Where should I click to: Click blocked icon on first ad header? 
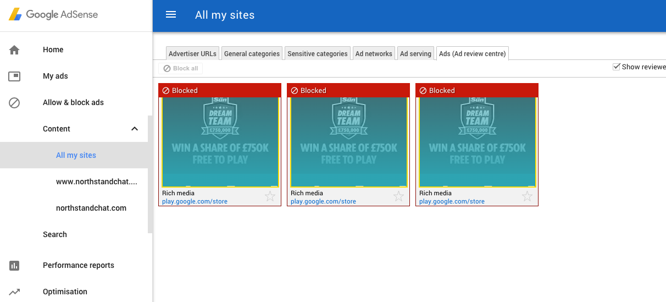[x=166, y=90]
